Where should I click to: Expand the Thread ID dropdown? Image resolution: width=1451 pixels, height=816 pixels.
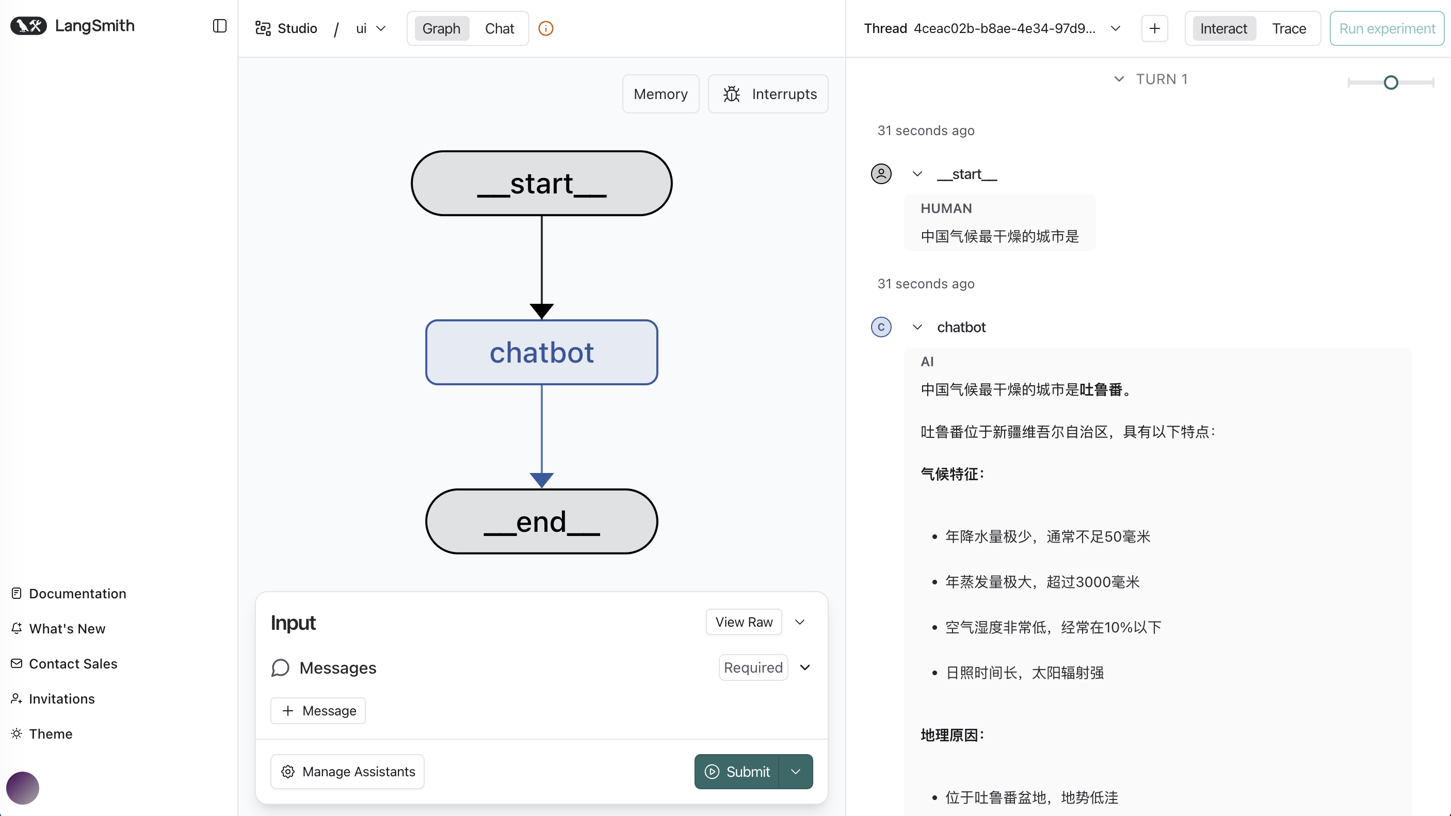click(1115, 28)
